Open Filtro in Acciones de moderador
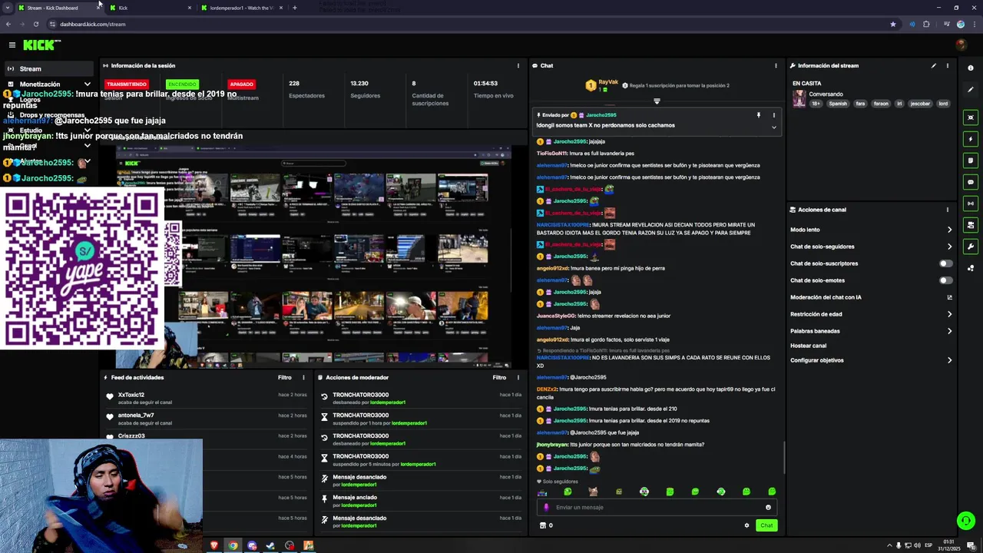 (499, 378)
